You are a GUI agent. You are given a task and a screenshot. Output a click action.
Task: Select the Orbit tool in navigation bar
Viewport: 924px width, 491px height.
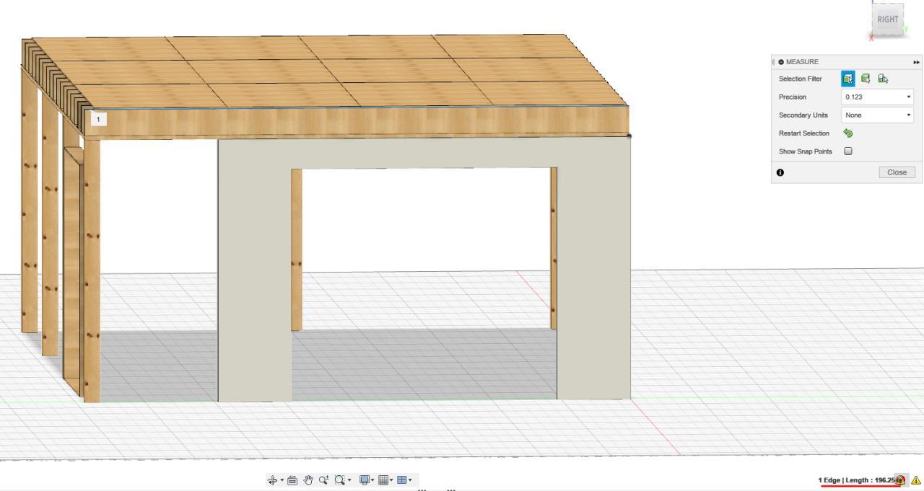pos(274,479)
